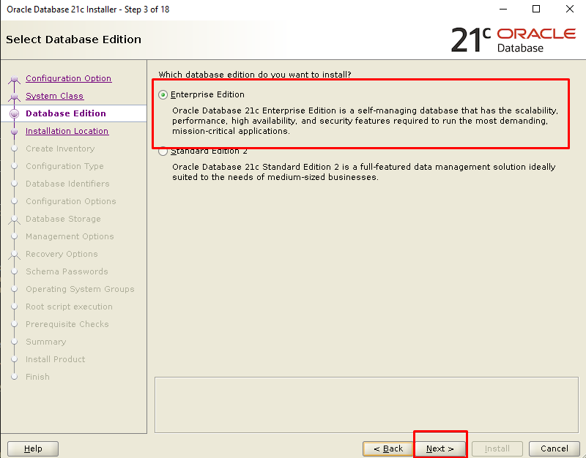Screen dimensions: 586x458
Task: Click the Standard Edition 2 description text
Action: tap(363, 172)
